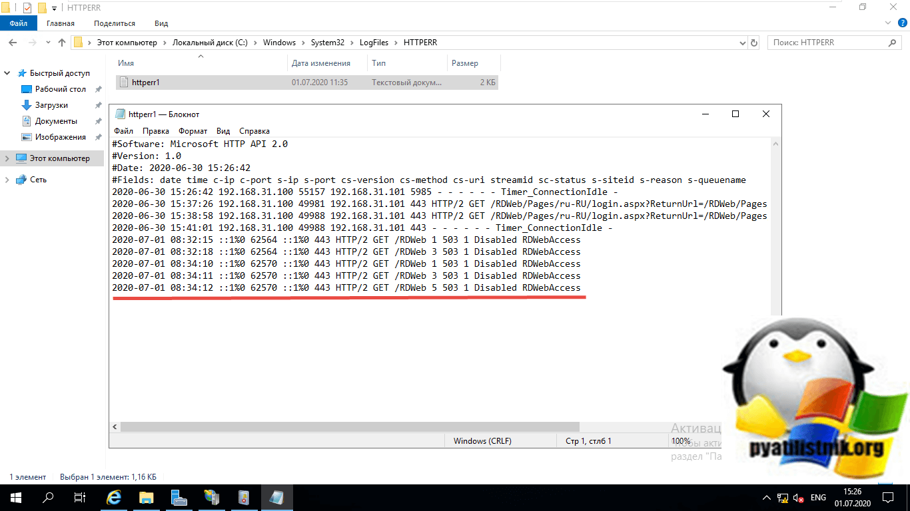Expand the Этот компьютер tree node
This screenshot has width=910, height=511.
pyautogui.click(x=7, y=158)
